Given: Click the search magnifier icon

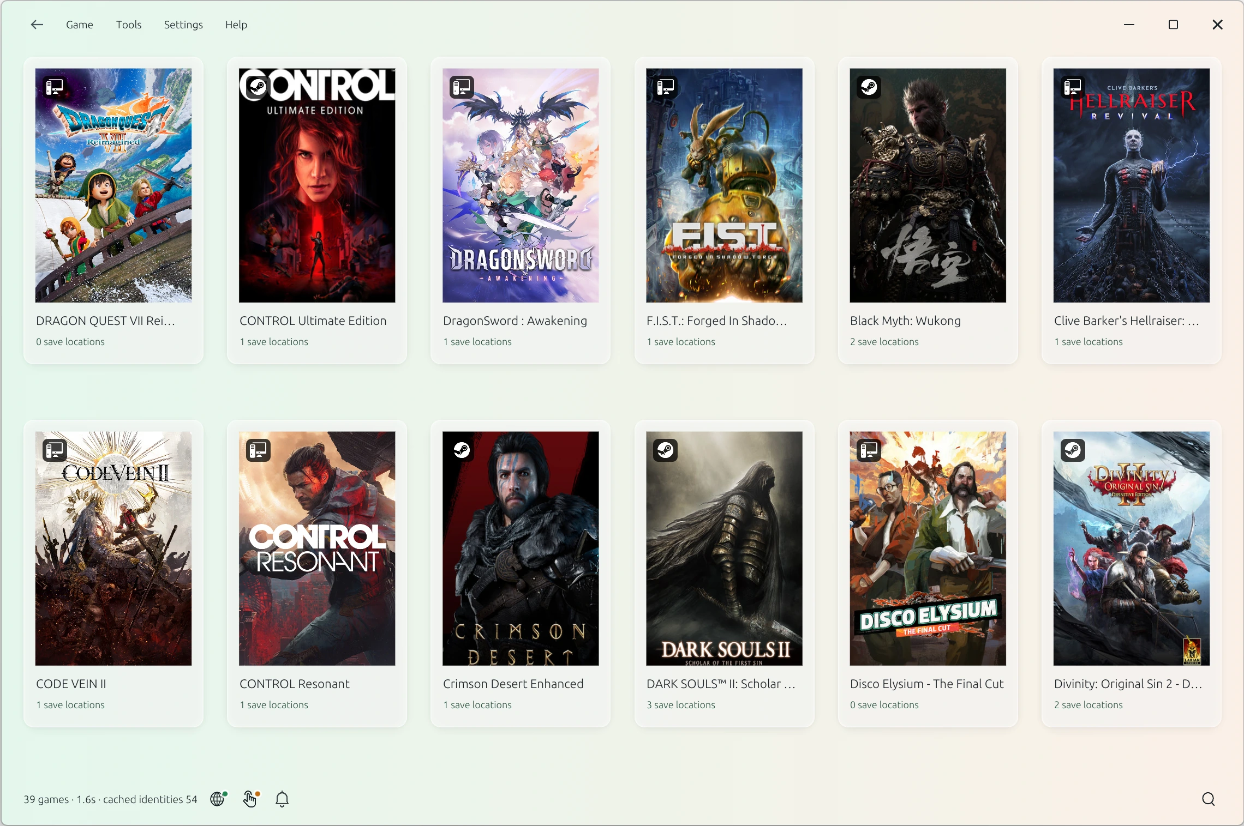Looking at the screenshot, I should tap(1209, 799).
